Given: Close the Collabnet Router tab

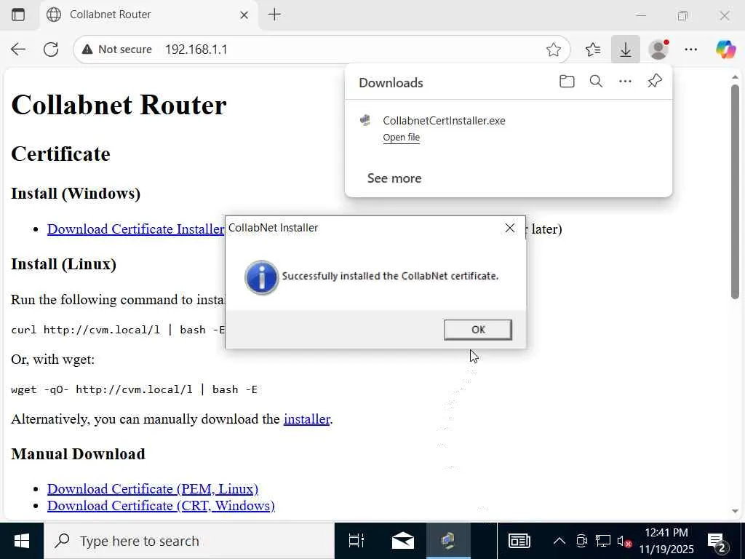Looking at the screenshot, I should [x=244, y=15].
